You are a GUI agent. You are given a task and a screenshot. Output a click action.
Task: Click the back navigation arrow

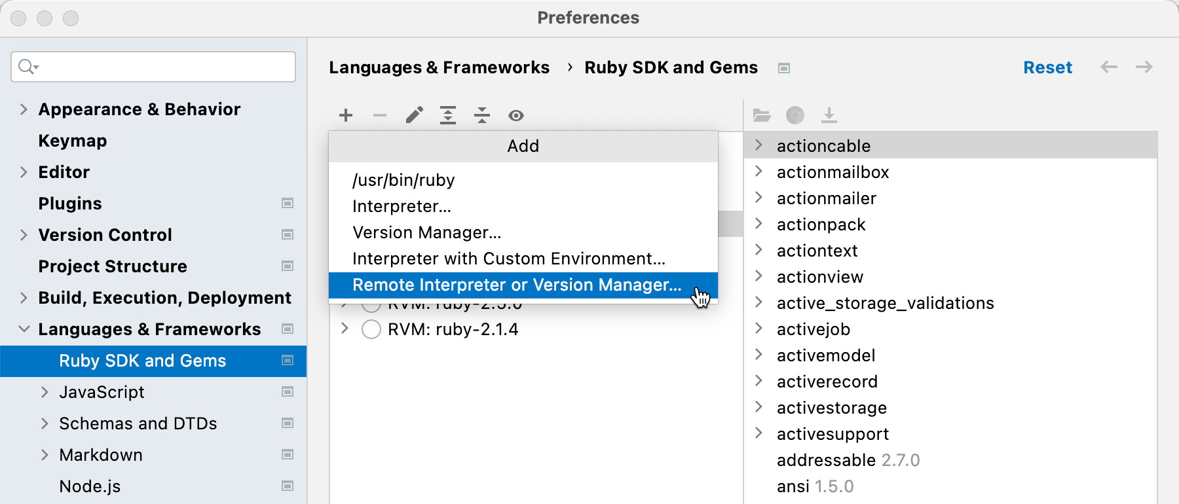[x=1109, y=67]
